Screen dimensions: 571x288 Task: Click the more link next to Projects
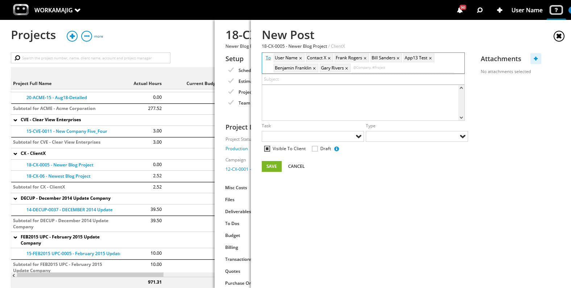[99, 37]
